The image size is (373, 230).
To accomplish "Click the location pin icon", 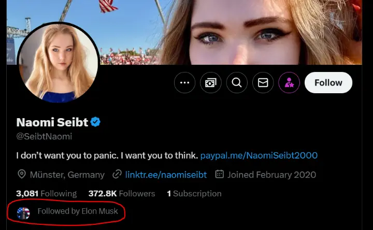I will pos(22,175).
